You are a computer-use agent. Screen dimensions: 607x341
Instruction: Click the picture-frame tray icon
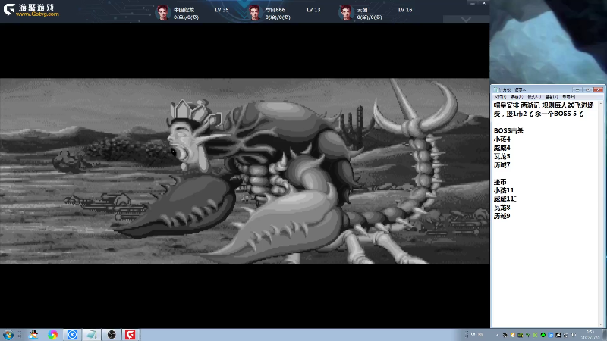pos(558,335)
